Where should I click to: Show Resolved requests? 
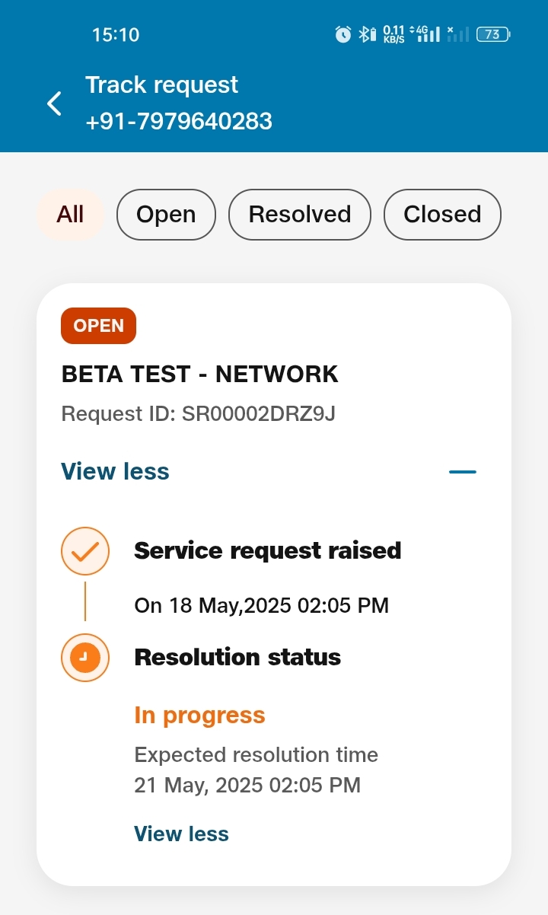tap(300, 215)
